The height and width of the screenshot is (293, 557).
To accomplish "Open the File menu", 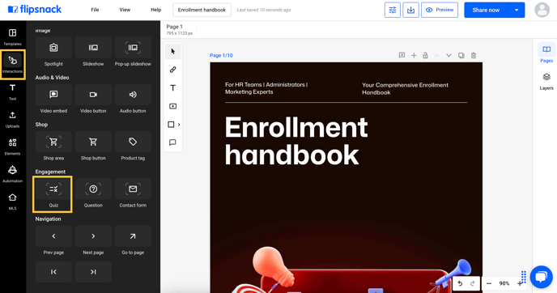I will [95, 10].
